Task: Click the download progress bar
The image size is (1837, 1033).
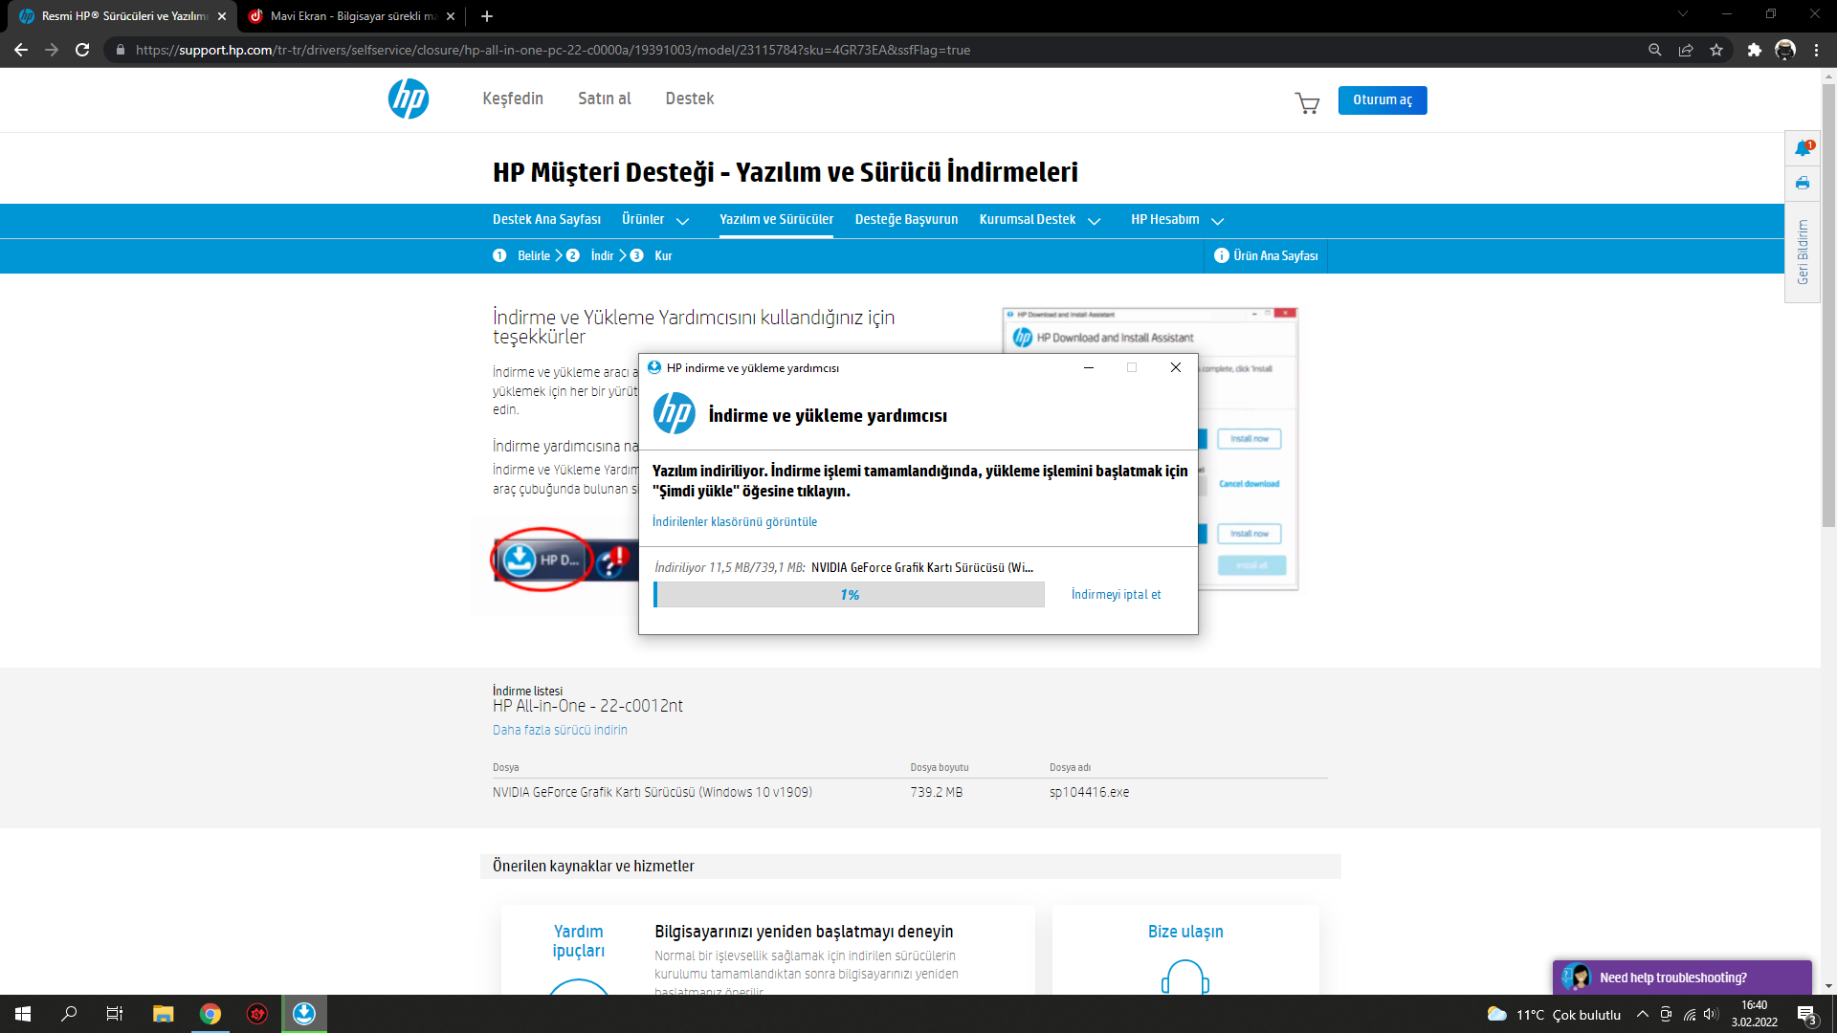Action: tap(849, 595)
